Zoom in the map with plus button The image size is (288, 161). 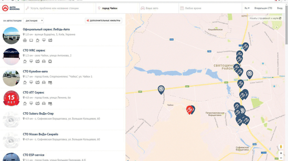[x=281, y=153]
